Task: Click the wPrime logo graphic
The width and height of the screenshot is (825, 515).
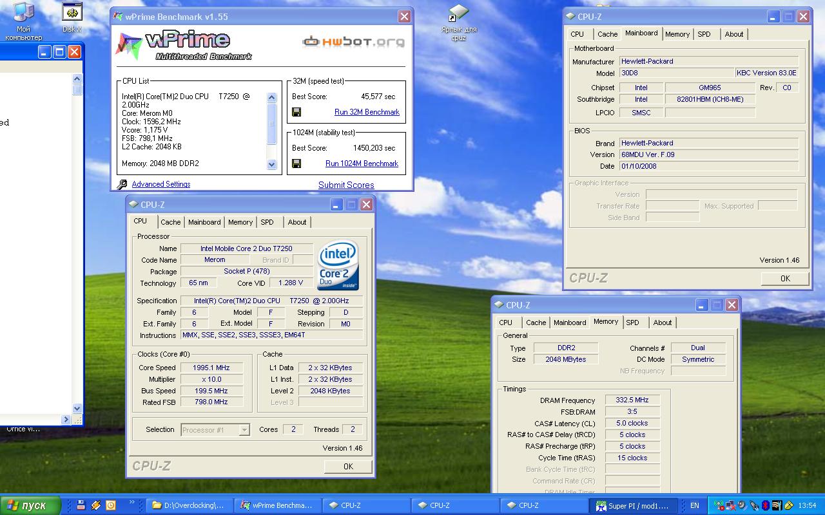Action: [184, 45]
